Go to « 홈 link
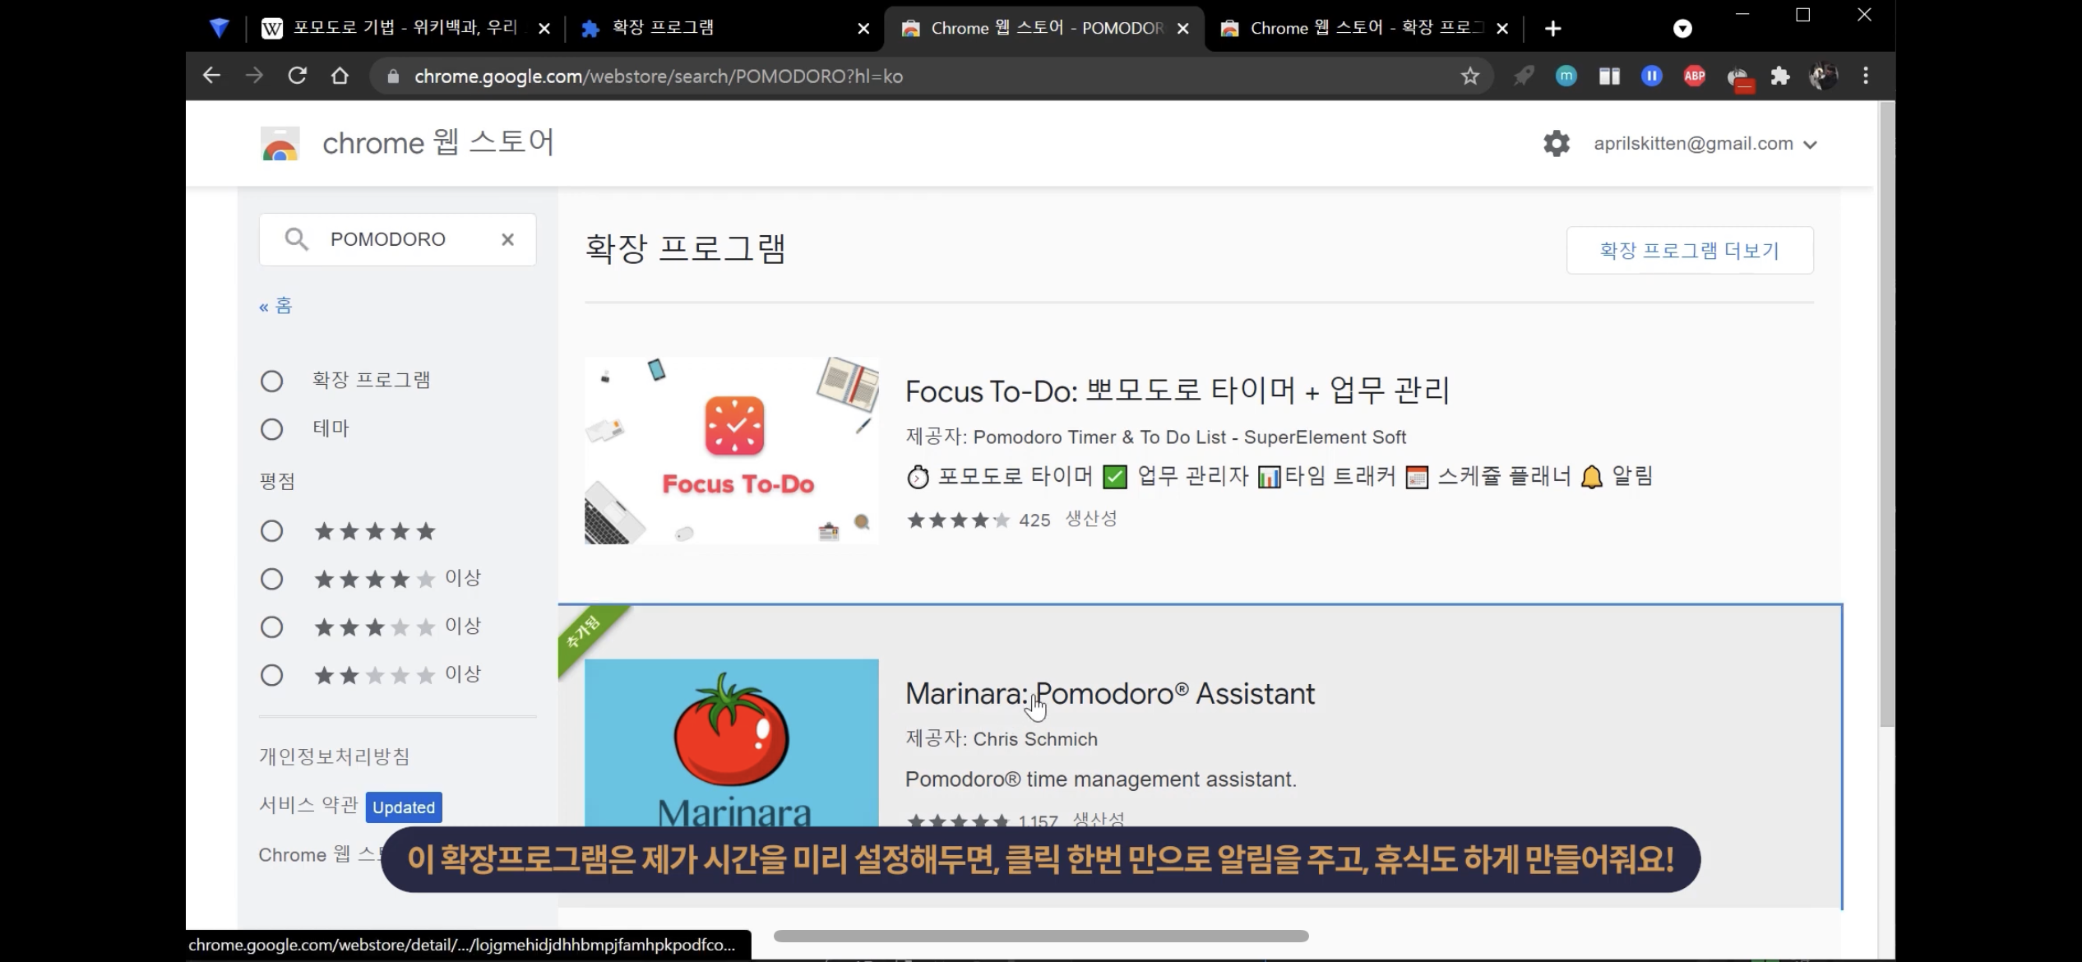2082x962 pixels. pyautogui.click(x=275, y=306)
